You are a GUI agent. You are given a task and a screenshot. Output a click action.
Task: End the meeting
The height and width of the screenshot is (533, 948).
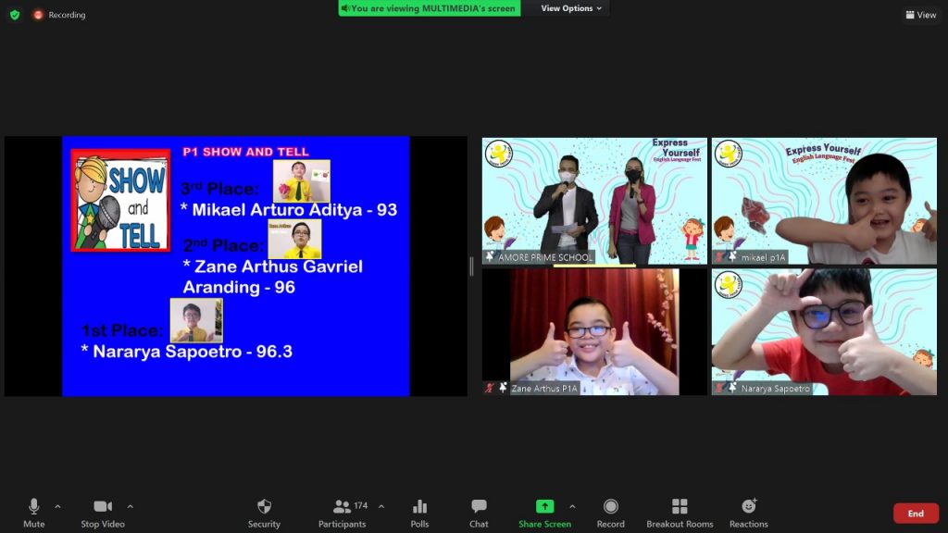click(x=915, y=514)
